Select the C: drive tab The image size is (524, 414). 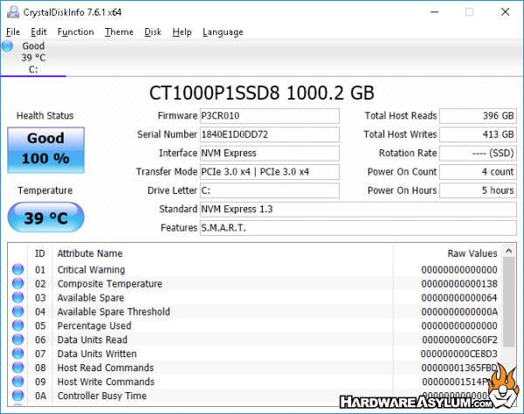click(33, 58)
